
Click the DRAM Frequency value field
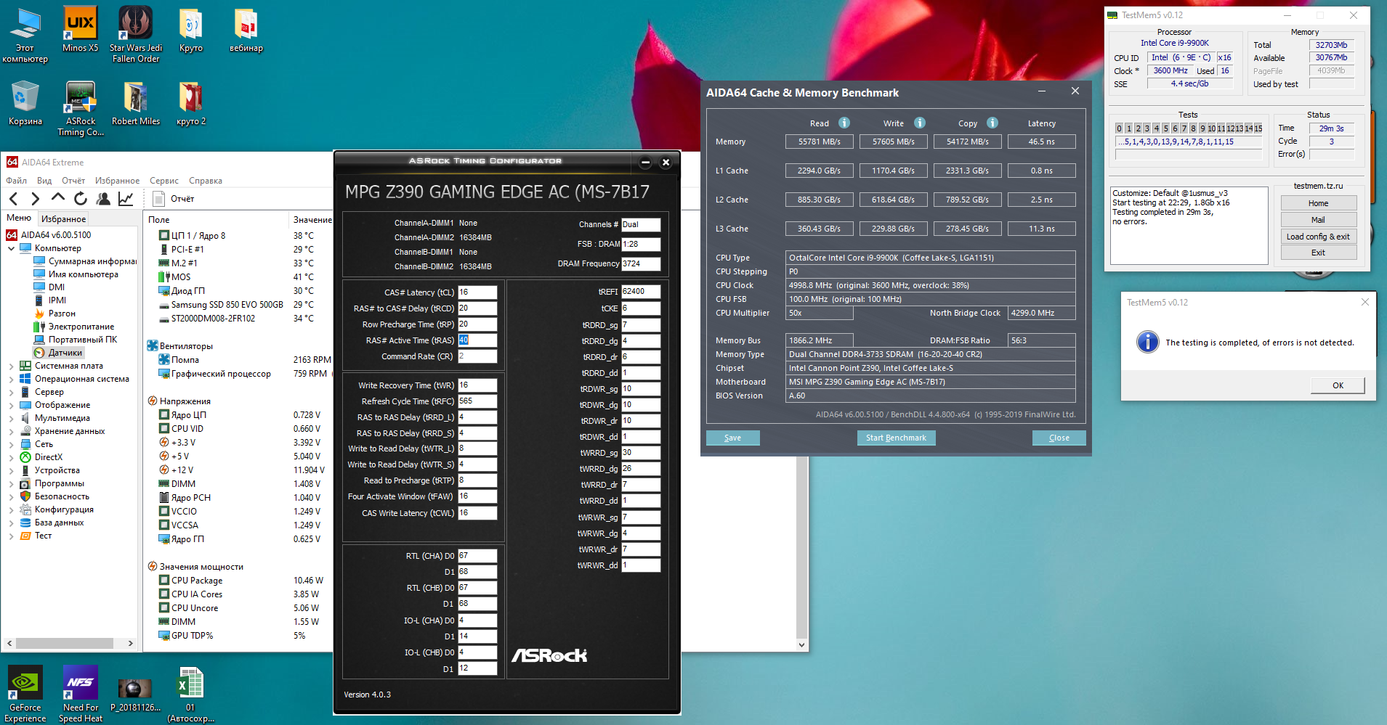click(641, 264)
